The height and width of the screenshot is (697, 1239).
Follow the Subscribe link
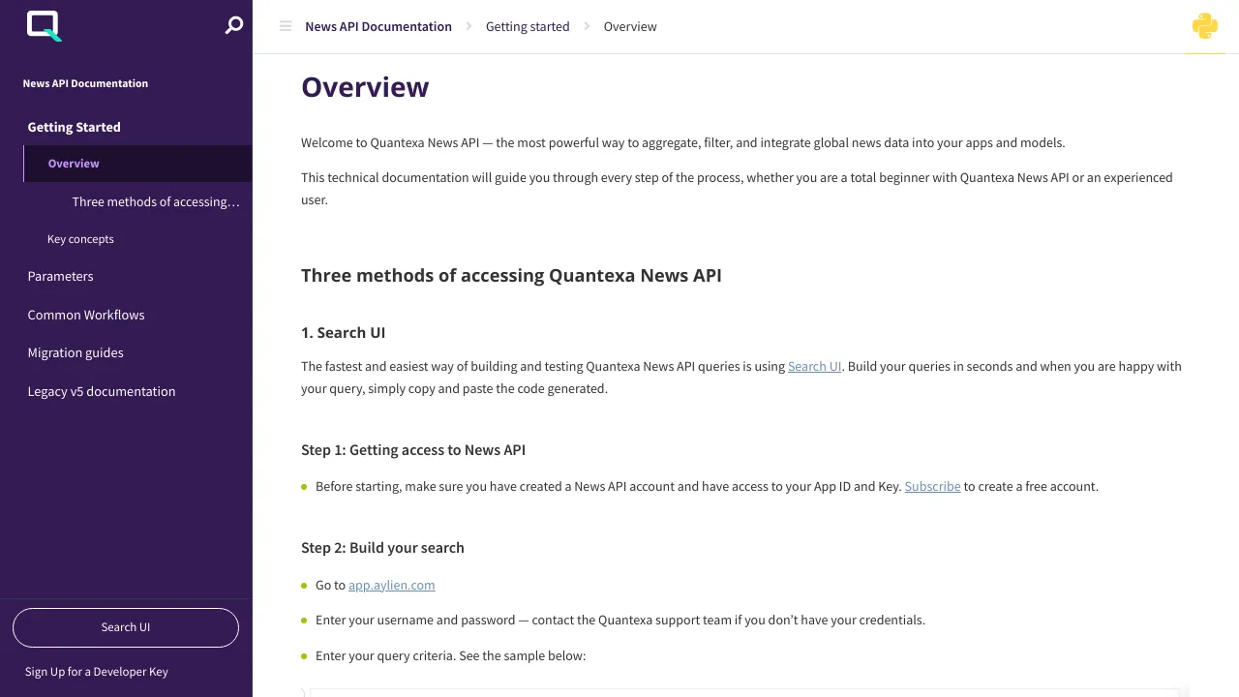pos(932,486)
